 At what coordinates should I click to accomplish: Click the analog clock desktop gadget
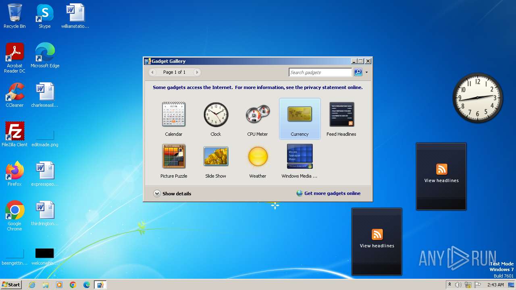[x=478, y=97]
